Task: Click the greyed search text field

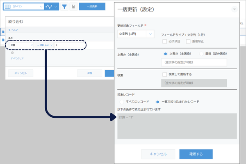Action: (x=194, y=83)
